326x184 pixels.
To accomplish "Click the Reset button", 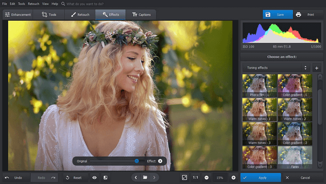I will [75, 178].
